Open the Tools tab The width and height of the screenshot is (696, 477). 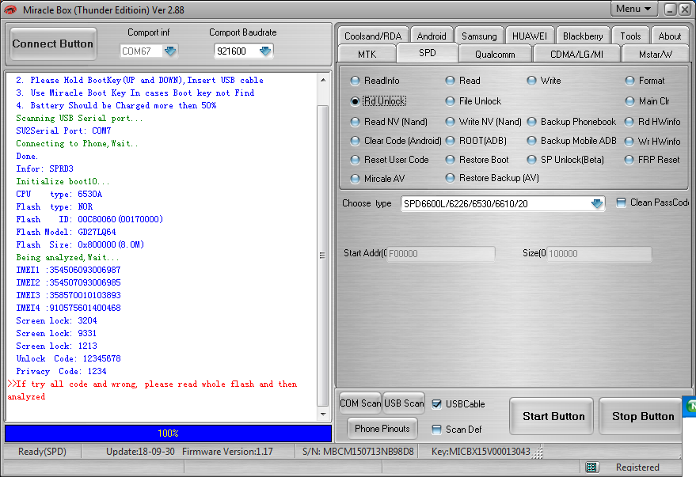[630, 36]
